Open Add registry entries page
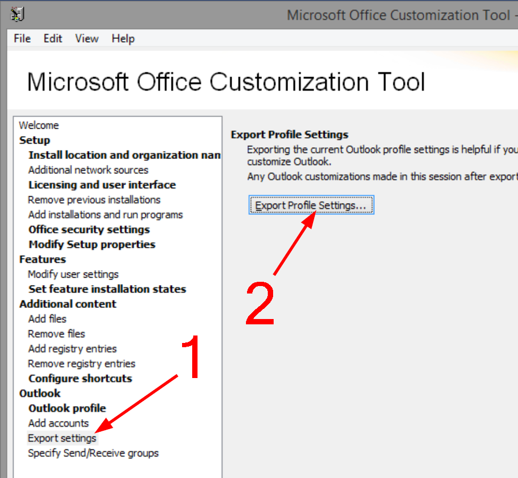Viewport: 518px width, 478px height. (72, 349)
